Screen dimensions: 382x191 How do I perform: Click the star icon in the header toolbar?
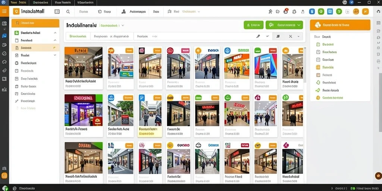click(x=169, y=12)
